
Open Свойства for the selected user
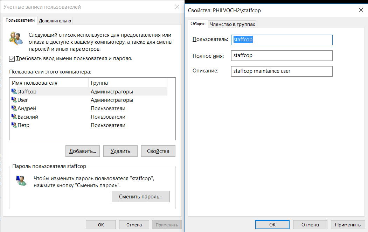pyautogui.click(x=158, y=151)
